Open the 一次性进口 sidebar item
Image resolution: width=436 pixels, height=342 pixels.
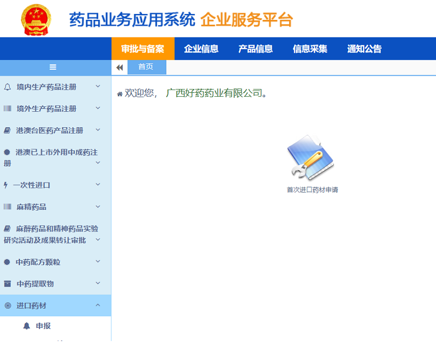(55, 185)
